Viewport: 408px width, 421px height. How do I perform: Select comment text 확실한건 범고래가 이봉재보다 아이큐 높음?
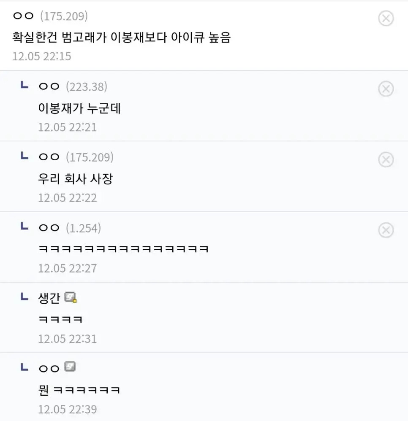coord(122,37)
